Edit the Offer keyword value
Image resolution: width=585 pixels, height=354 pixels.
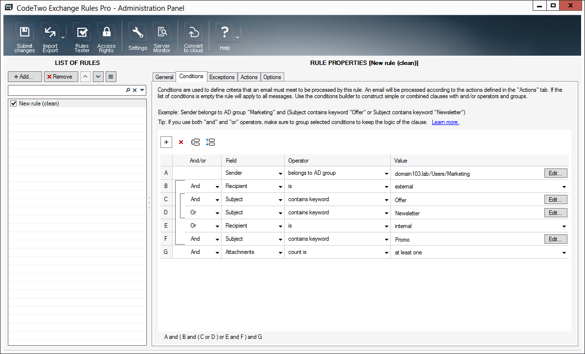pyautogui.click(x=556, y=200)
